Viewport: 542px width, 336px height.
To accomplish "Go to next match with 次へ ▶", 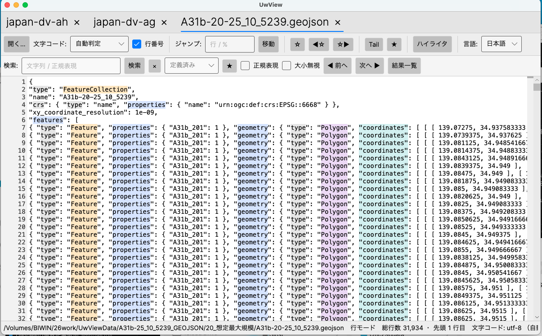I will coord(370,66).
